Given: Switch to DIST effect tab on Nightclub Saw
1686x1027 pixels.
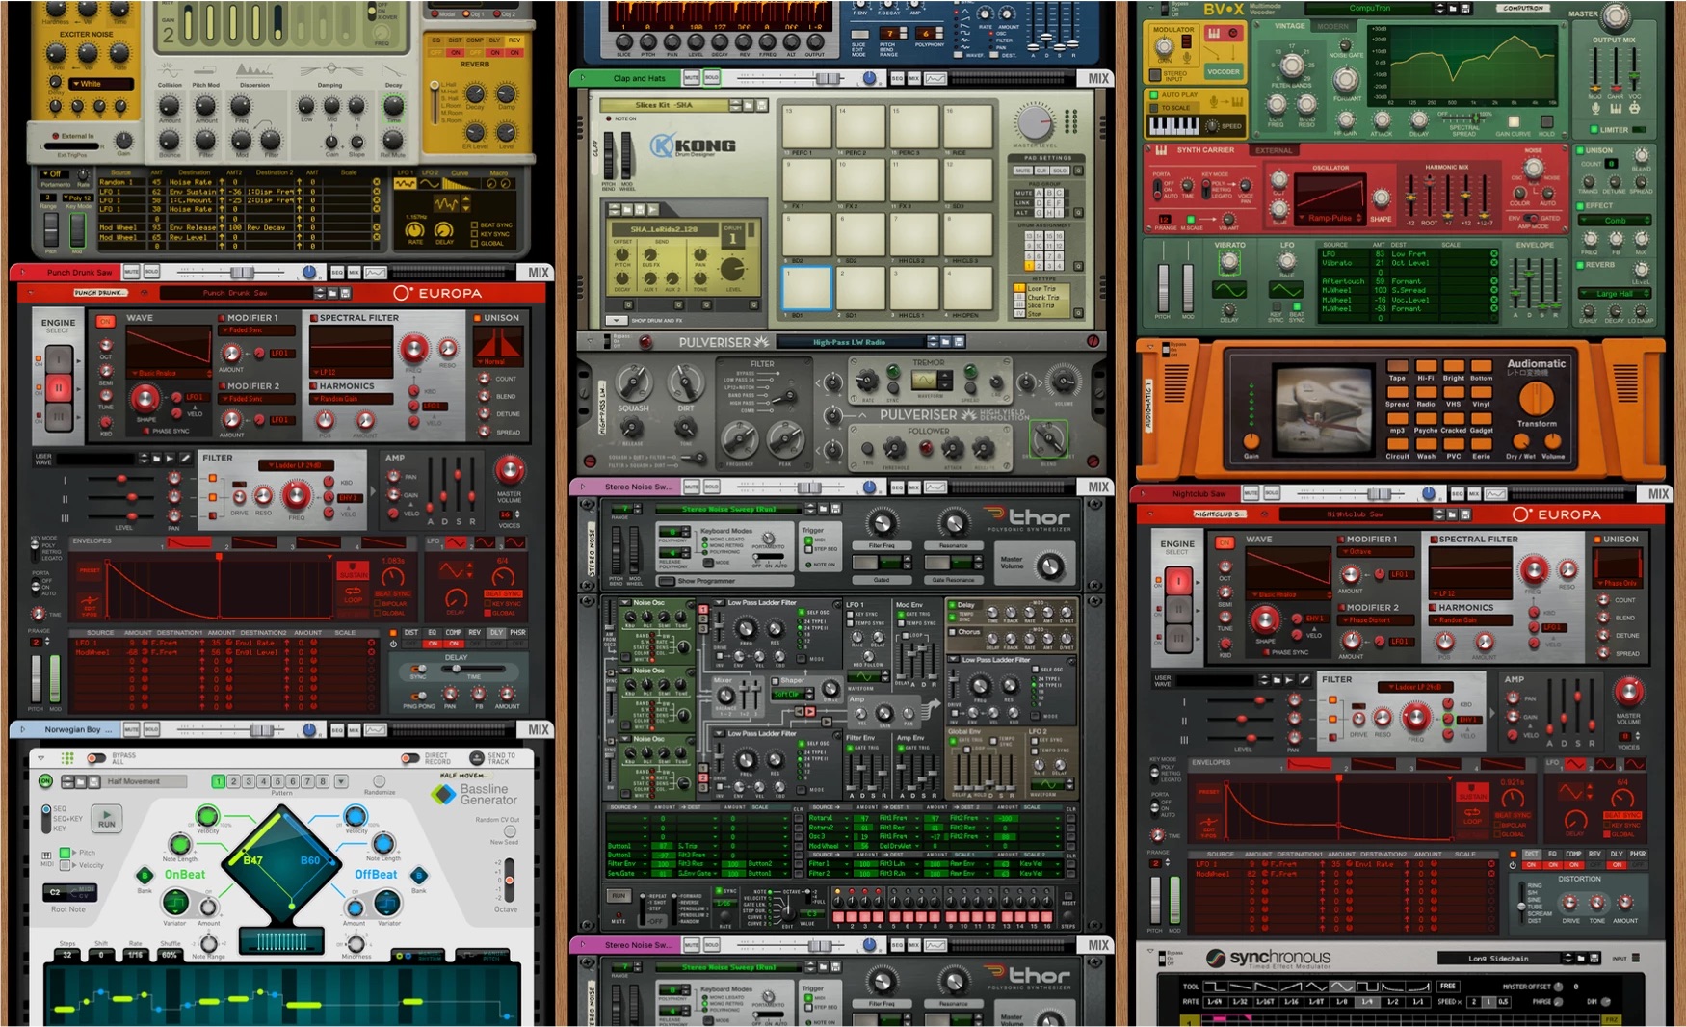Looking at the screenshot, I should tap(1531, 854).
